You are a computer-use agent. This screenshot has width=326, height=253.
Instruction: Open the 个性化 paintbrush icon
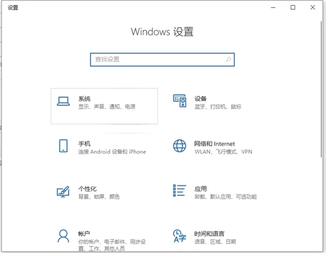[63, 192]
